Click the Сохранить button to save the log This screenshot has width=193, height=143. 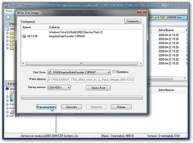pyautogui.click(x=132, y=21)
